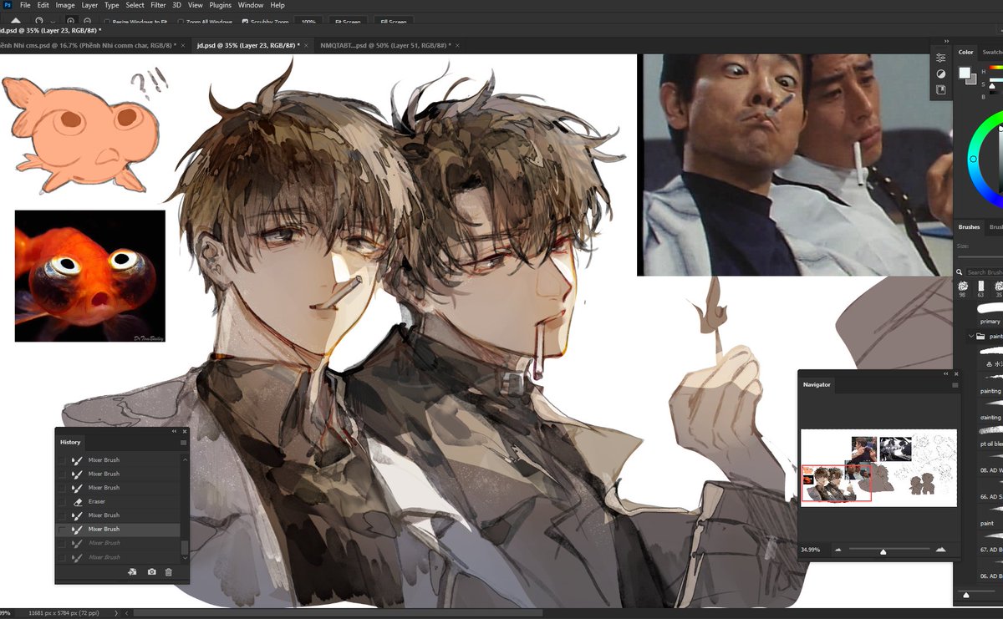Close the jd.psd document tab

(306, 45)
